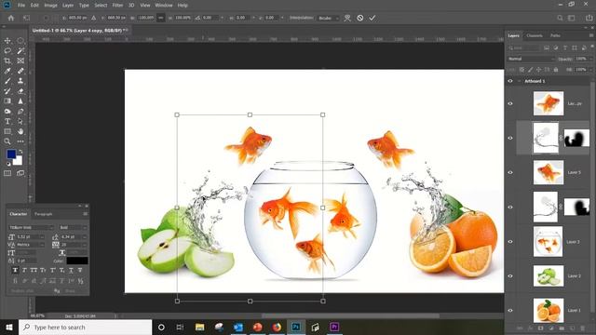This screenshot has height=335, width=596.
Task: Select the Elliptical Marquee tool
Action: coord(20,41)
